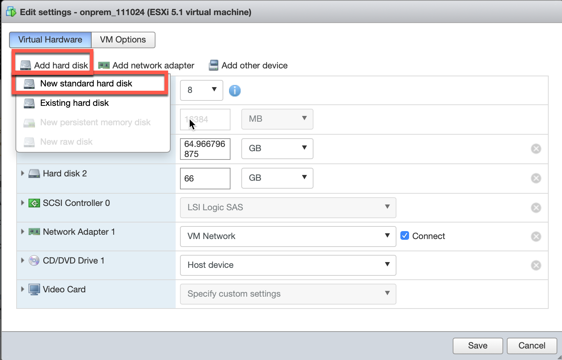Open the CPU count dropdown showing 8
Viewport: 562px width, 360px height.
pyautogui.click(x=202, y=90)
